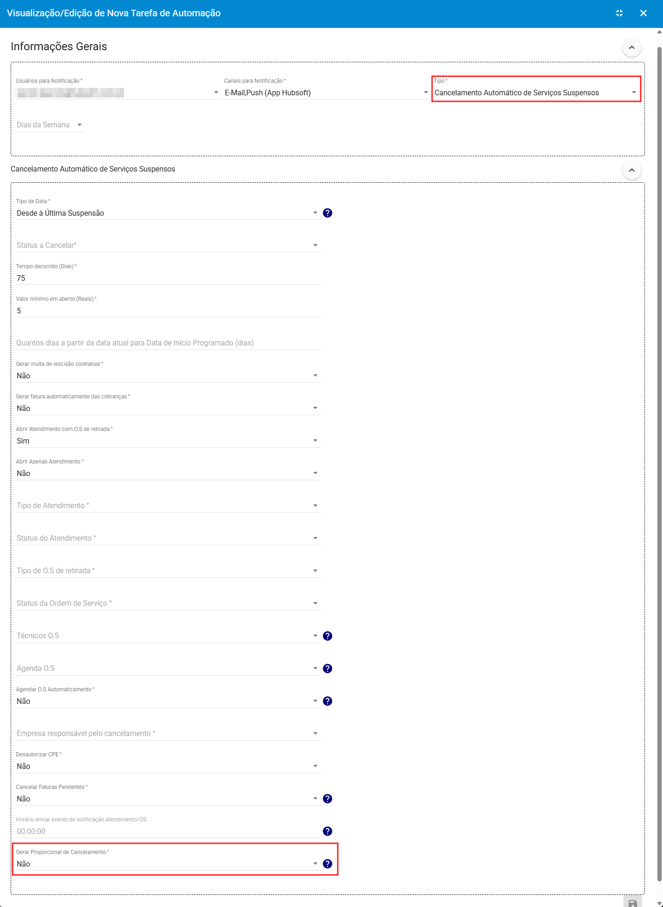Click the Tempo decorrido (Dias) field
The image size is (663, 907).
pos(168,278)
